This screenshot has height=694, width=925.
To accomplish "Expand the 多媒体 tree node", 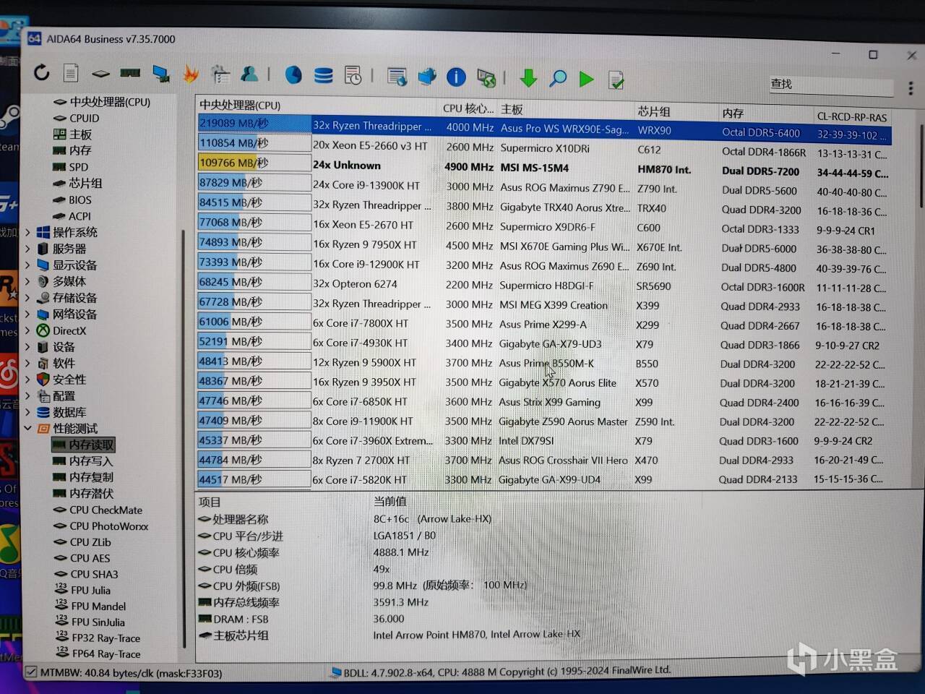I will point(28,281).
